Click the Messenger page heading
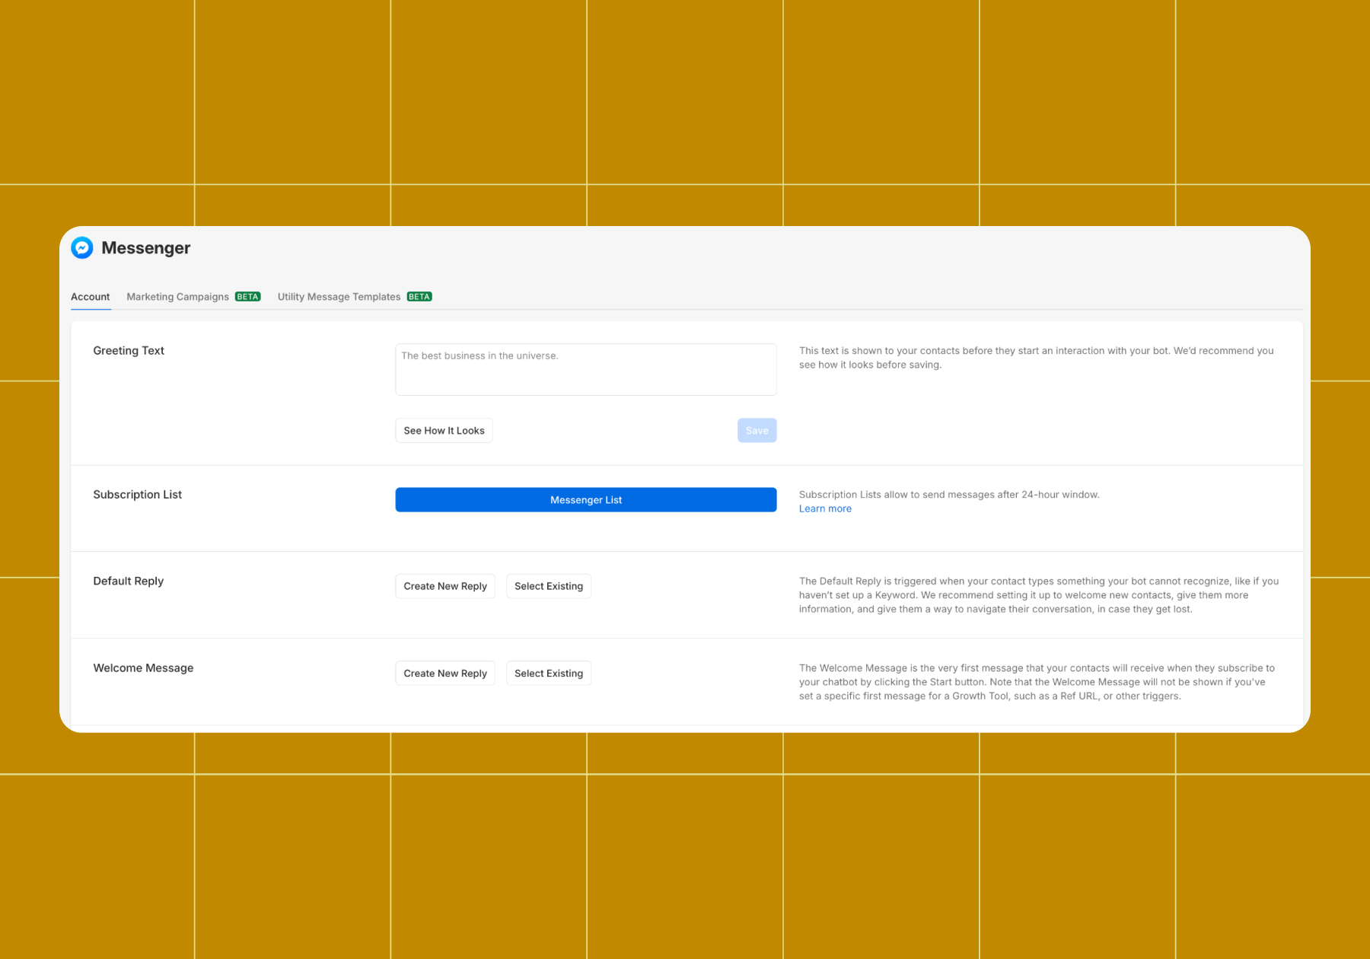Viewport: 1370px width, 959px height. click(146, 248)
